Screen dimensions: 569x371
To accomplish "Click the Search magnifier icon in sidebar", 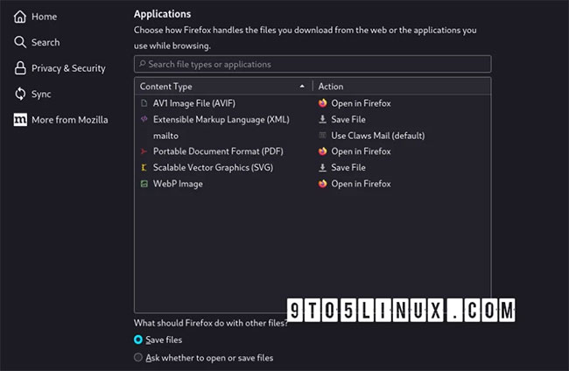I will tap(20, 42).
